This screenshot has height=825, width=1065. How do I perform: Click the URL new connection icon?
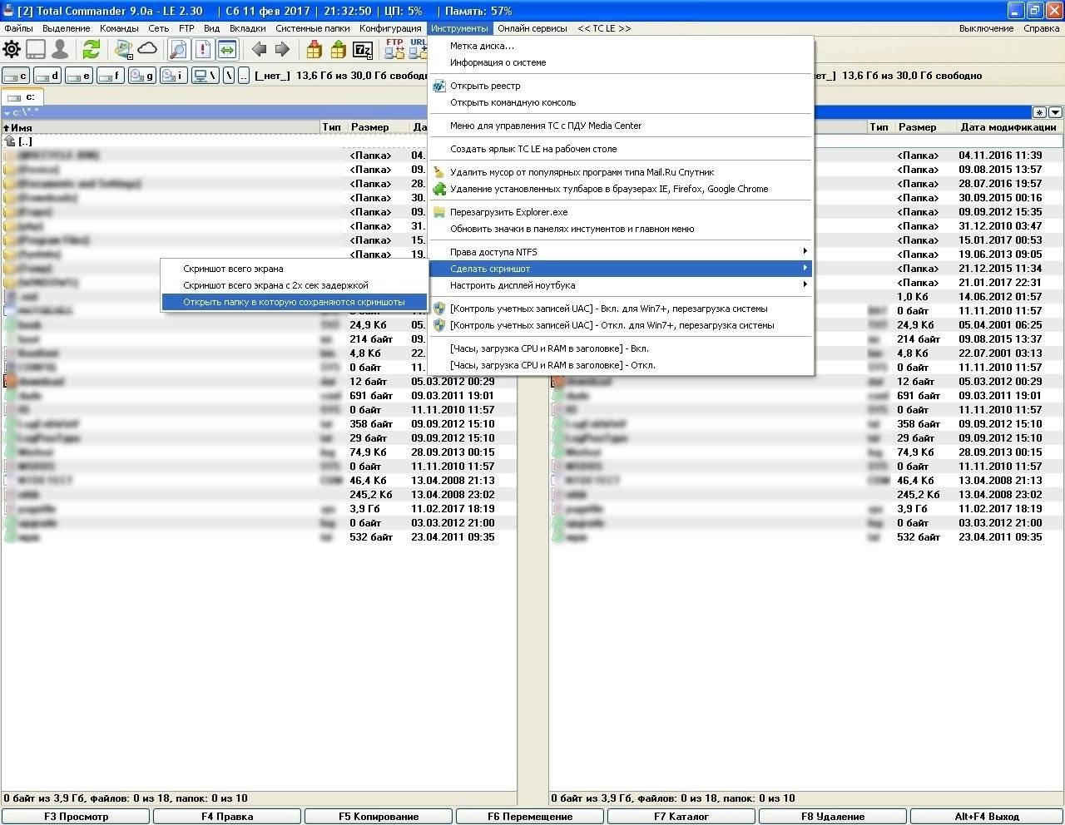(x=418, y=49)
